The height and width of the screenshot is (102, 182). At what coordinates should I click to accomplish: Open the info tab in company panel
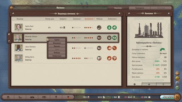click(x=135, y=84)
